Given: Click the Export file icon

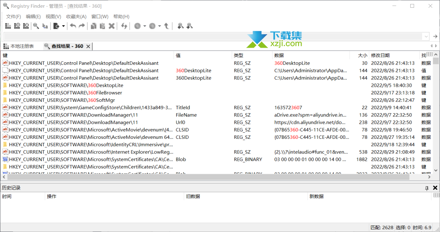Looking at the screenshot, I should (x=56, y=26).
